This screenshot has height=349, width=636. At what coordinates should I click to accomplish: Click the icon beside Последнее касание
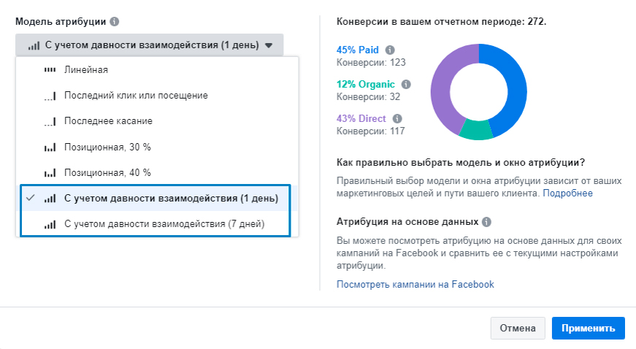coord(50,121)
